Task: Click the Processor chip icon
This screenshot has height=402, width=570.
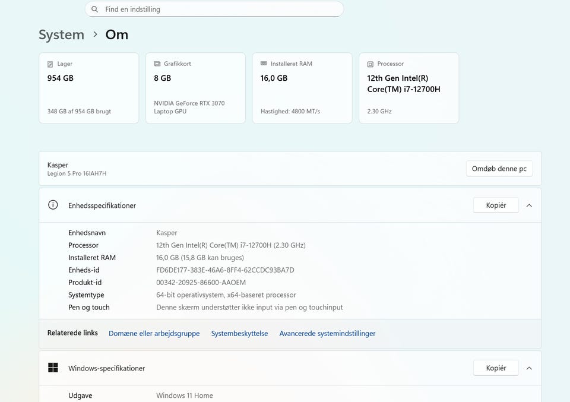Action: pos(370,64)
